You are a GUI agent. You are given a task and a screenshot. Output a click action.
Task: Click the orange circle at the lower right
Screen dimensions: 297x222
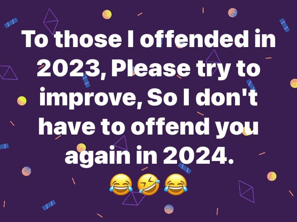pos(272,176)
